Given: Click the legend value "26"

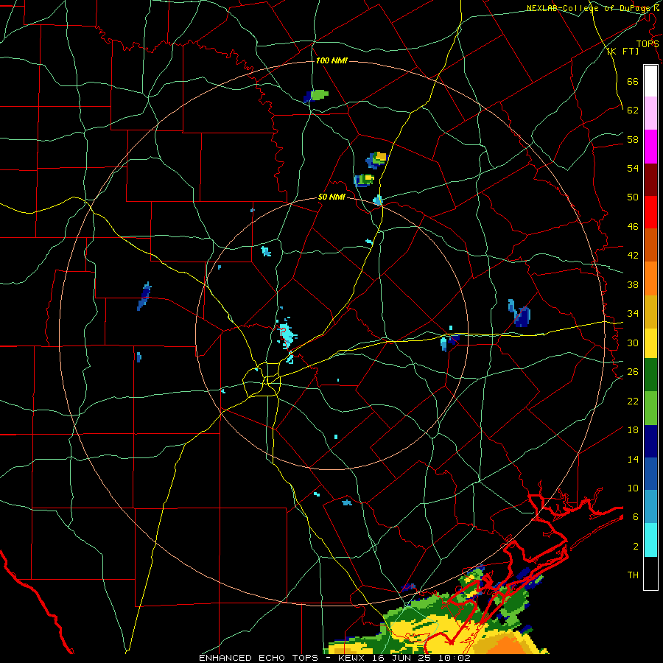Looking at the screenshot, I should pos(633,372).
